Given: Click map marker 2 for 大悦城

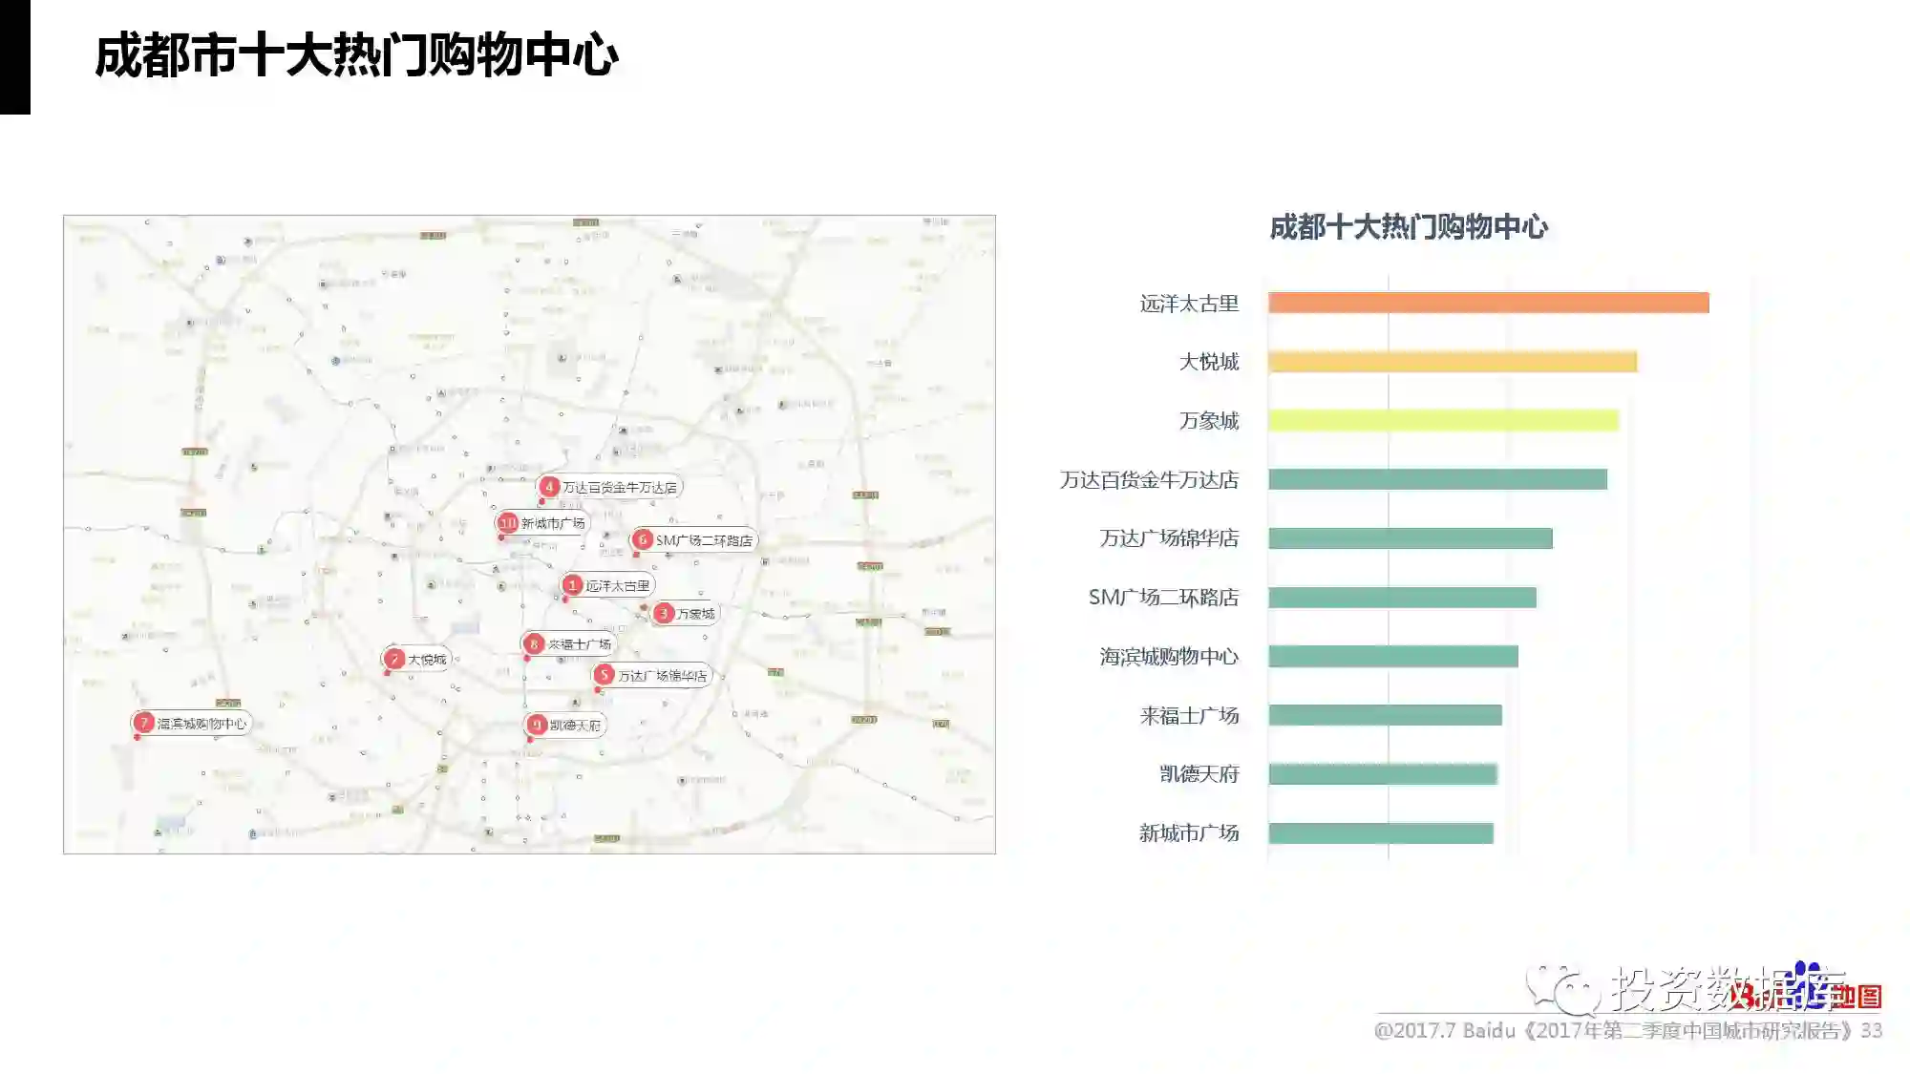Looking at the screenshot, I should 394,659.
